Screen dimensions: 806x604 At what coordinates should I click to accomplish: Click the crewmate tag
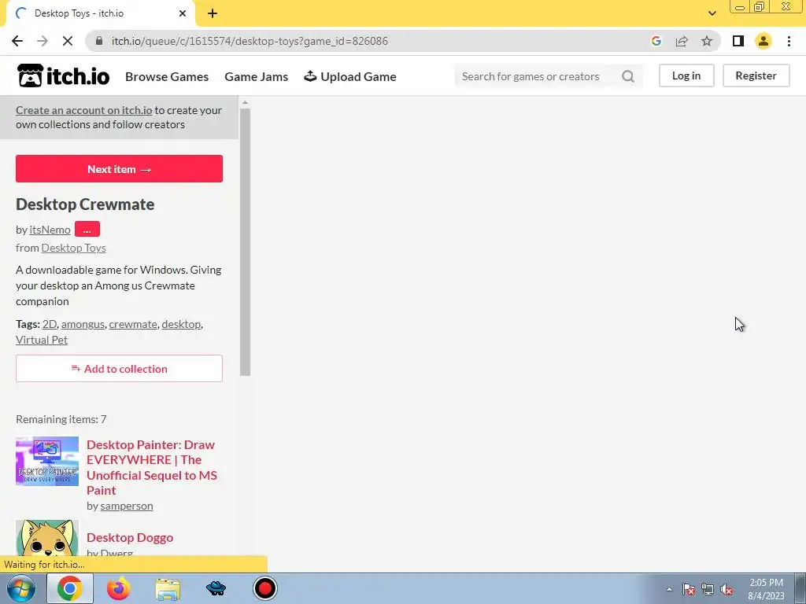point(133,324)
